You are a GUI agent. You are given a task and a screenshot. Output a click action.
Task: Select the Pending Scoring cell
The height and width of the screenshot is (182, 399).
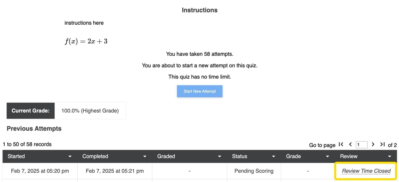[x=254, y=171]
